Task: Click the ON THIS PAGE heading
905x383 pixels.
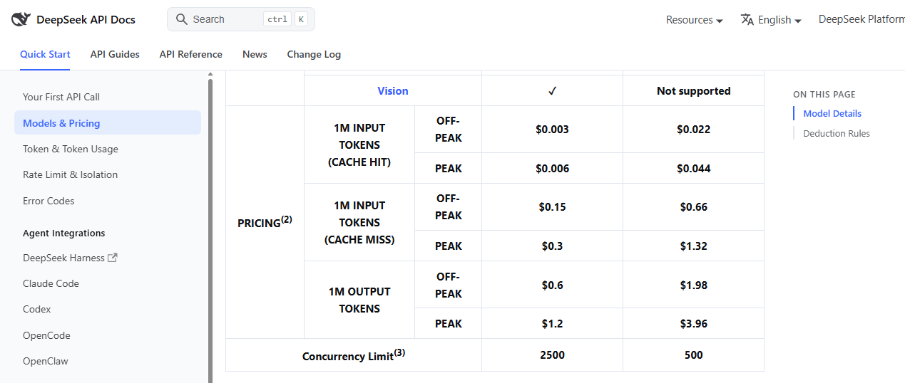Action: 824,94
